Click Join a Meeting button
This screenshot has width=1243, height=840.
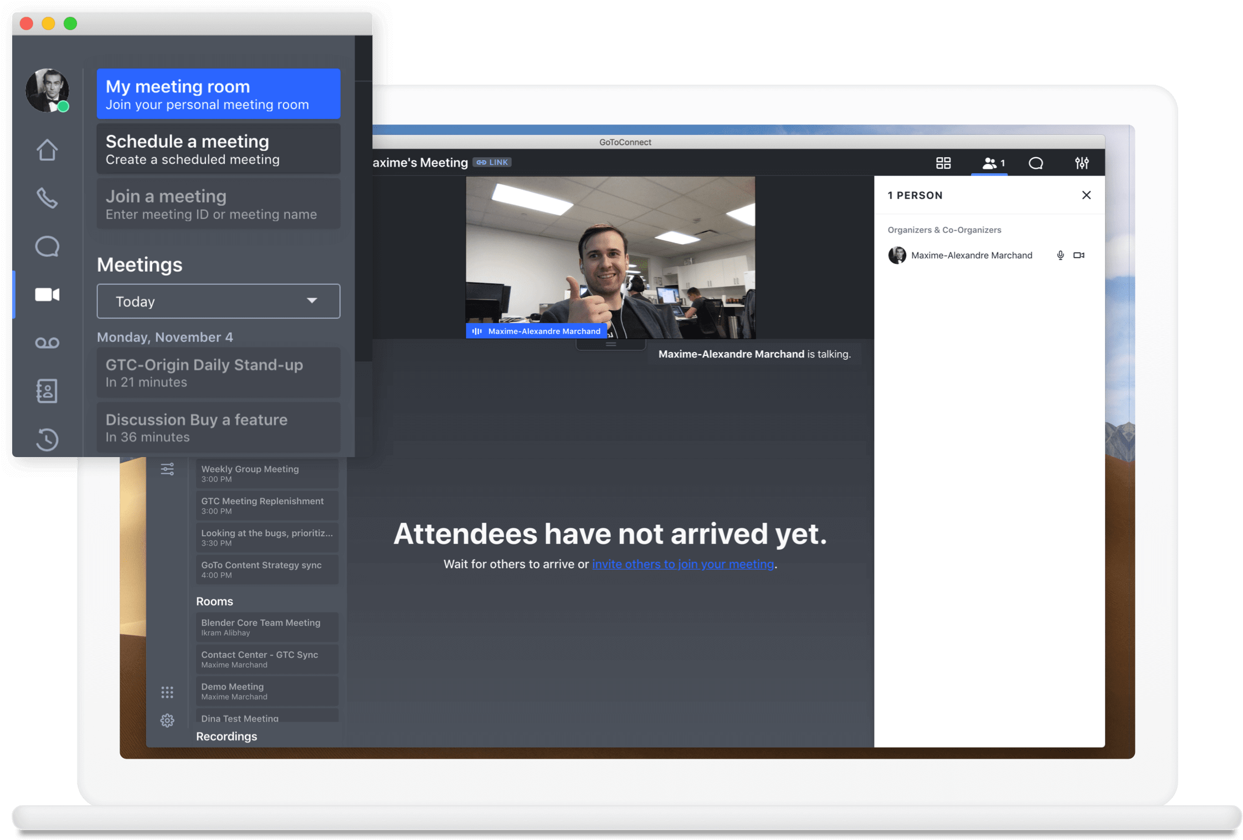point(219,204)
